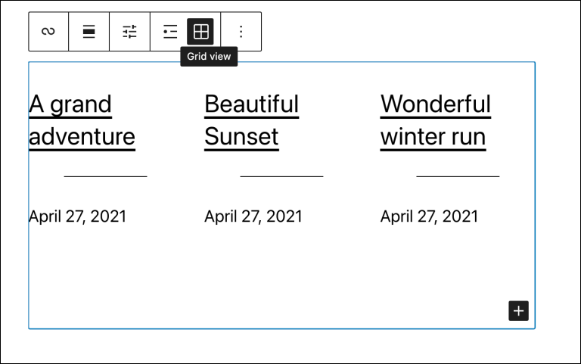Click the blank canvas below the selected block
Screen dimensions: 581x364
click(281, 347)
